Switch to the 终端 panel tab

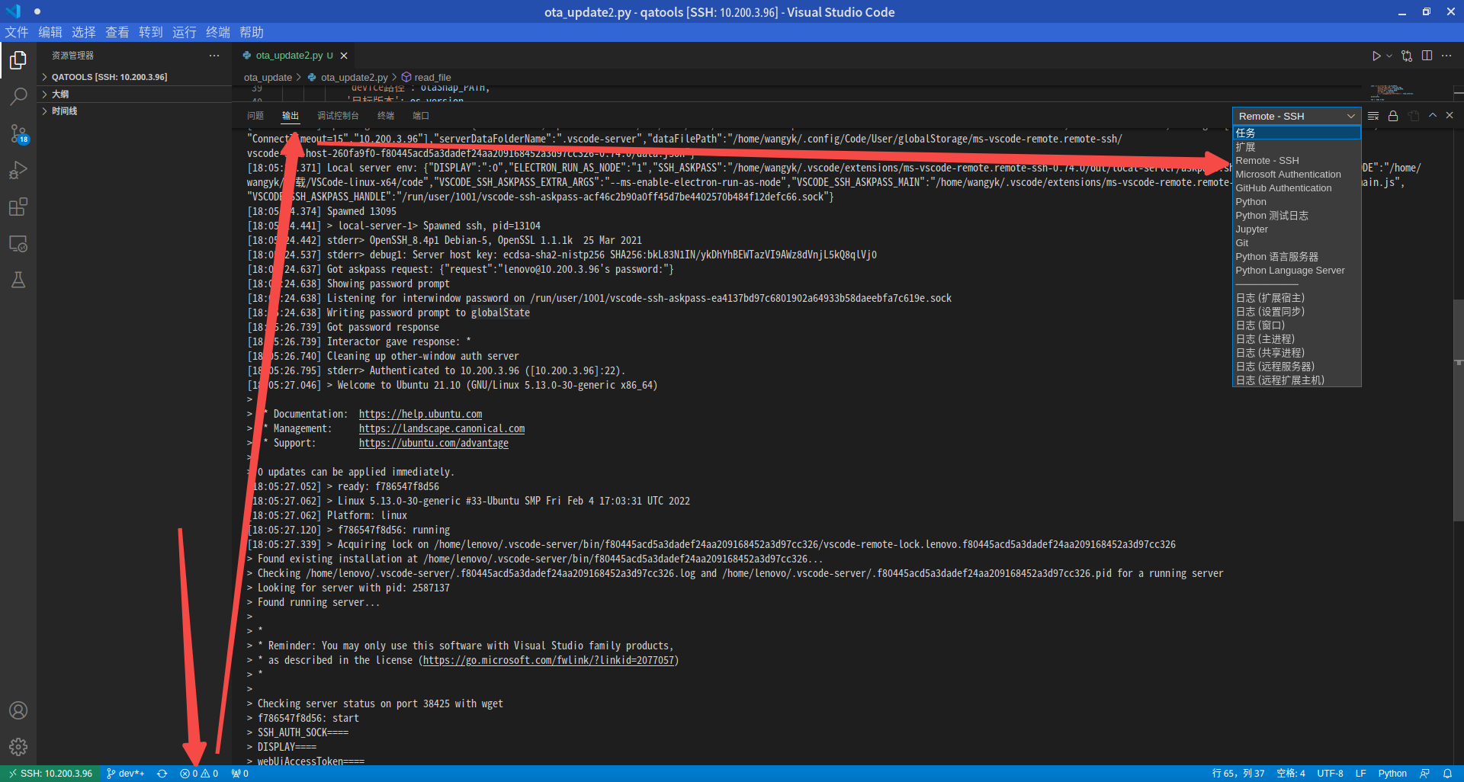386,116
